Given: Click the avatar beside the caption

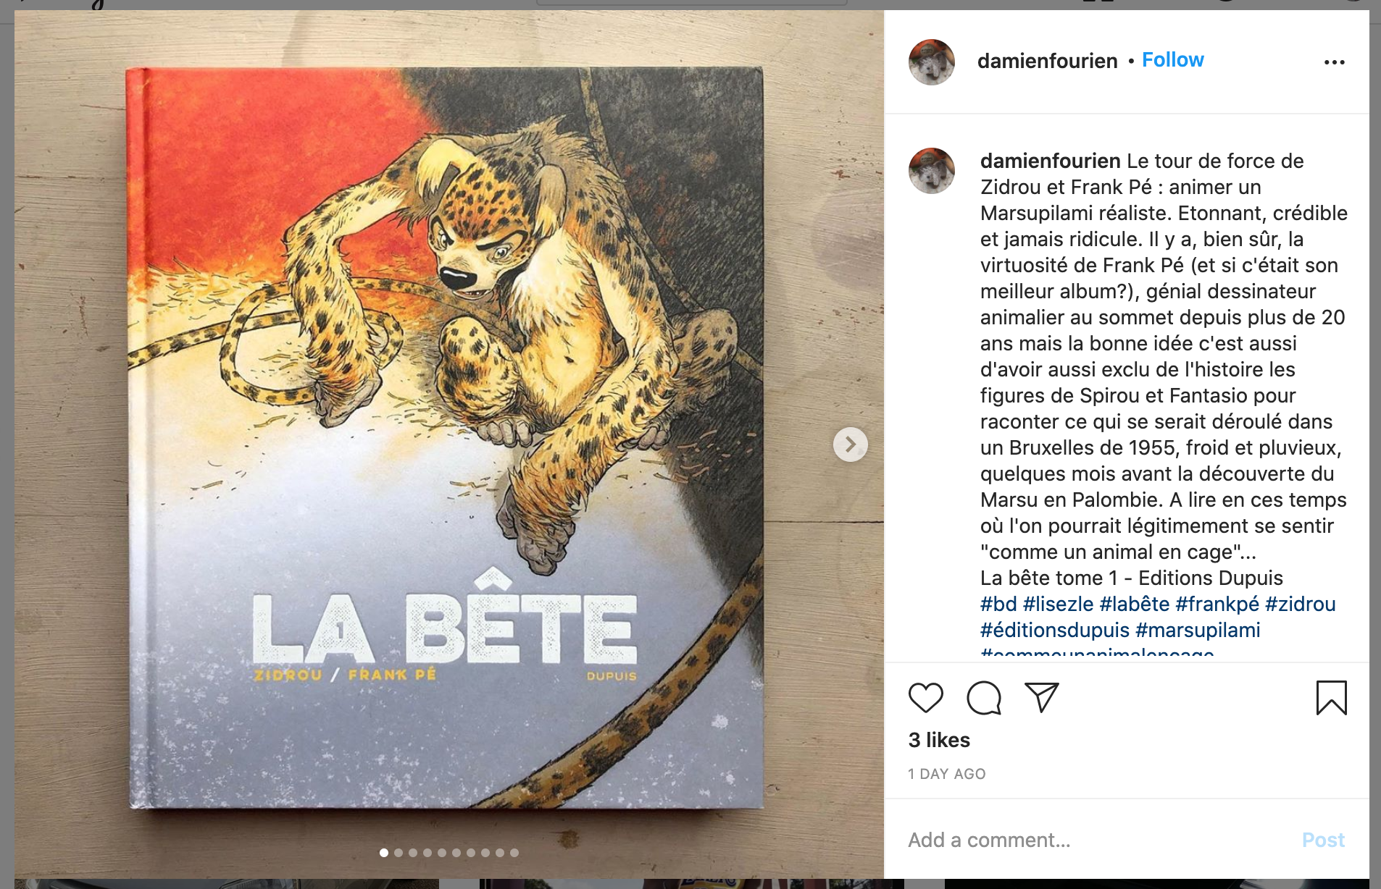Looking at the screenshot, I should [x=931, y=171].
